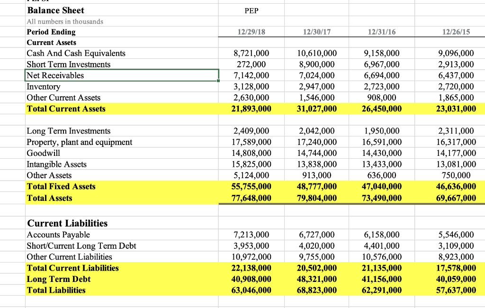Click the 12/31/16 column header
The width and height of the screenshot is (485, 308).
[381, 32]
